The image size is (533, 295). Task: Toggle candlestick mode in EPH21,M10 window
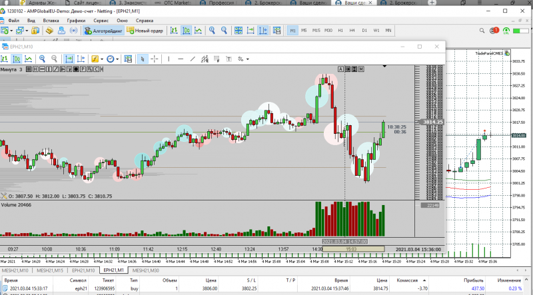click(16, 59)
